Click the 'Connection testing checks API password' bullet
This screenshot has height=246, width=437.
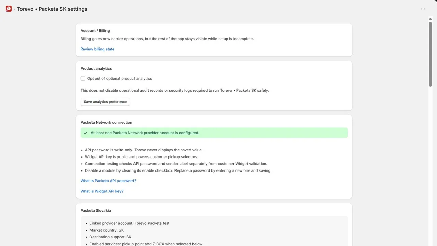pyautogui.click(x=176, y=164)
